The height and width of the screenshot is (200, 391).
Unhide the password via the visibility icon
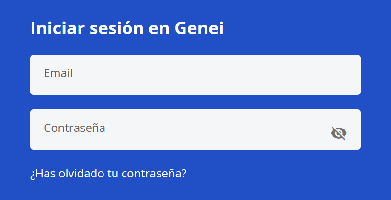(339, 133)
